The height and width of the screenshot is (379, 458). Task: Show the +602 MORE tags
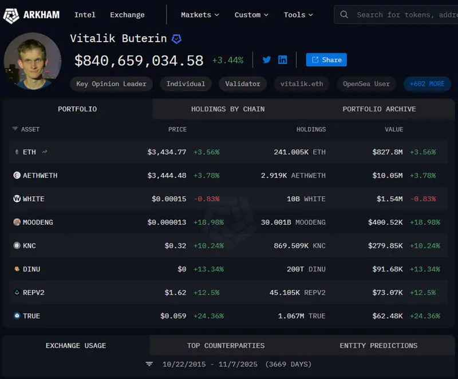427,84
